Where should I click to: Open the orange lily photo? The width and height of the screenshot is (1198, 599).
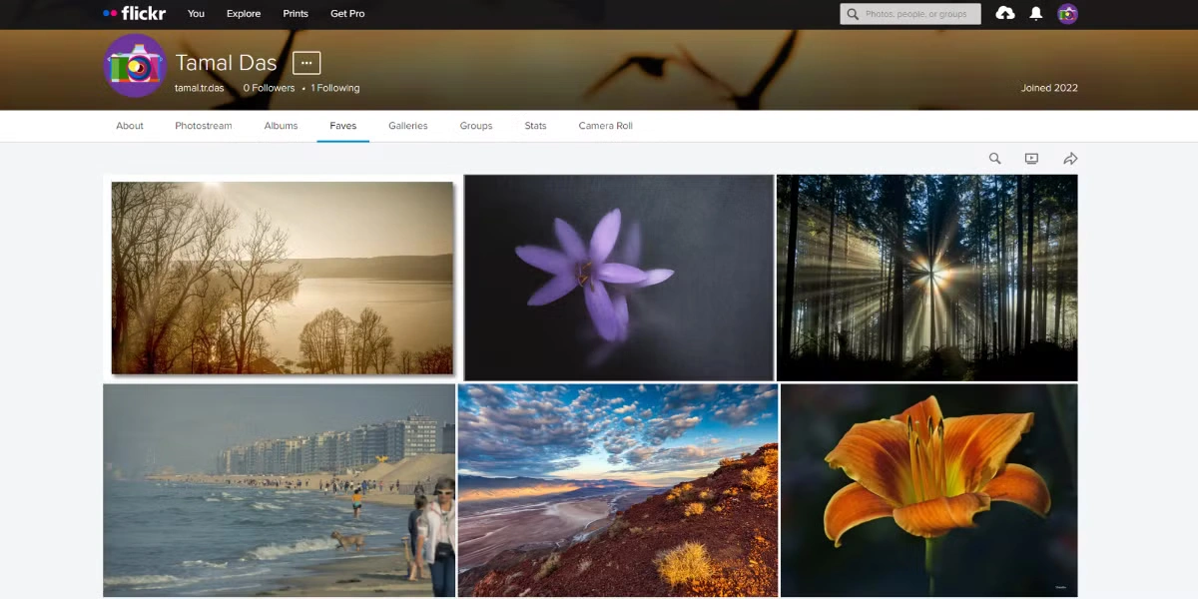point(928,489)
